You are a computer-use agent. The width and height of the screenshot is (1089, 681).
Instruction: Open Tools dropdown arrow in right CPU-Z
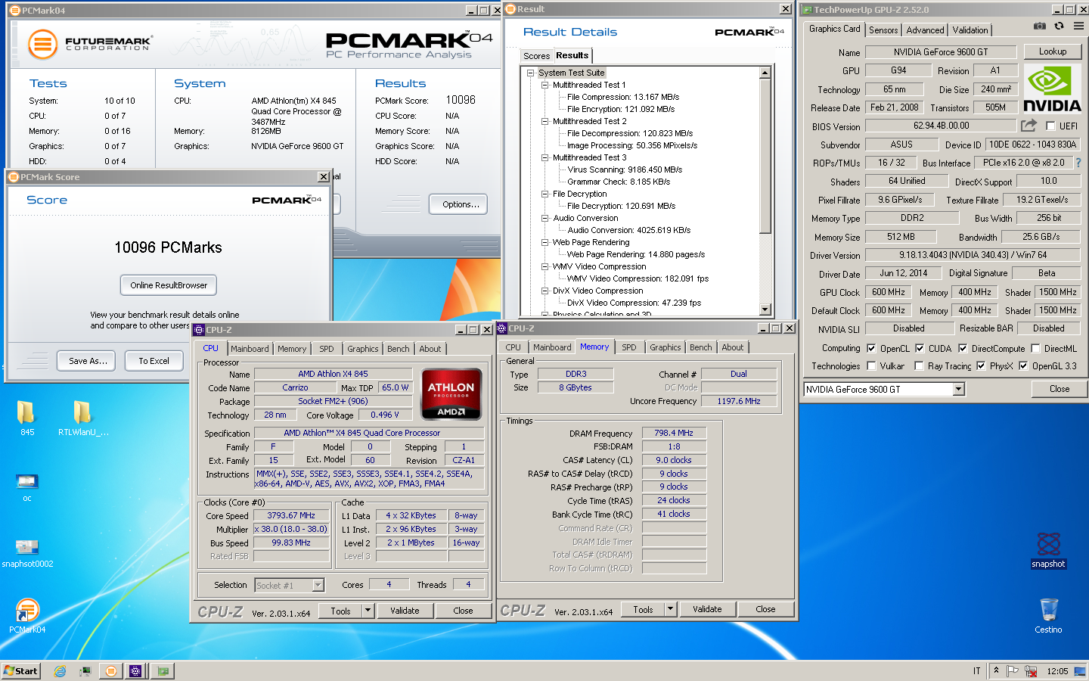(x=670, y=609)
